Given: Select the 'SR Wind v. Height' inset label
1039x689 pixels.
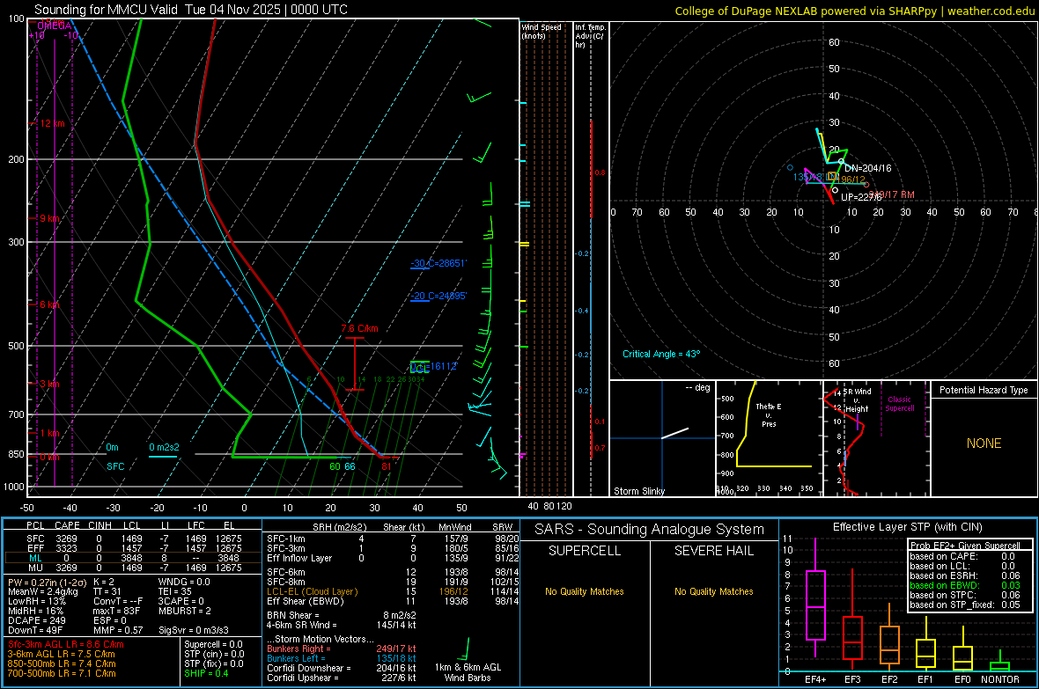Looking at the screenshot, I should tap(857, 400).
